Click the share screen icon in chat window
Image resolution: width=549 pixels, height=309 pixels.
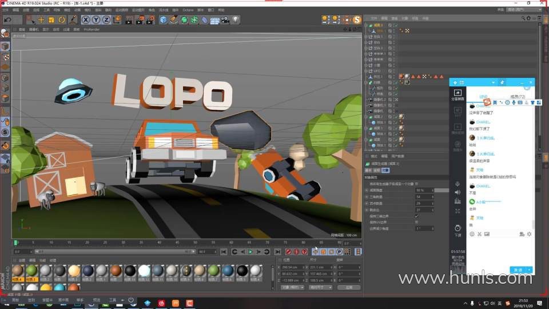[457, 93]
